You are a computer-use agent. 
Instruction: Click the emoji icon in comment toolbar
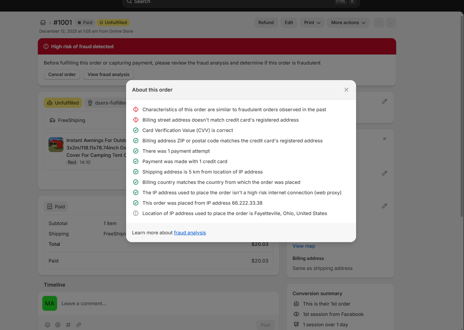(47, 325)
